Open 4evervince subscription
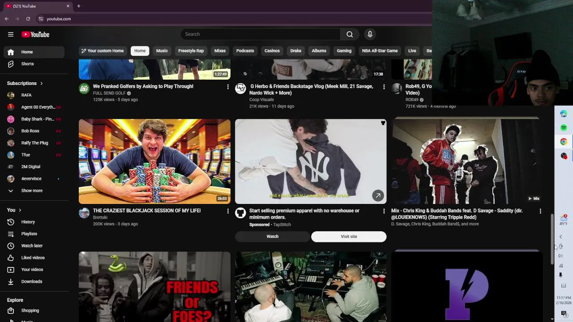The height and width of the screenshot is (322, 573). (x=34, y=179)
